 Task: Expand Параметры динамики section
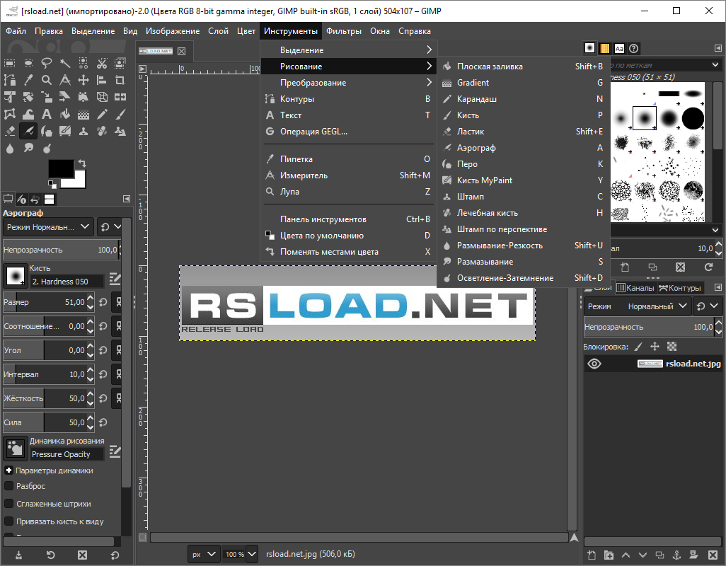coord(8,470)
